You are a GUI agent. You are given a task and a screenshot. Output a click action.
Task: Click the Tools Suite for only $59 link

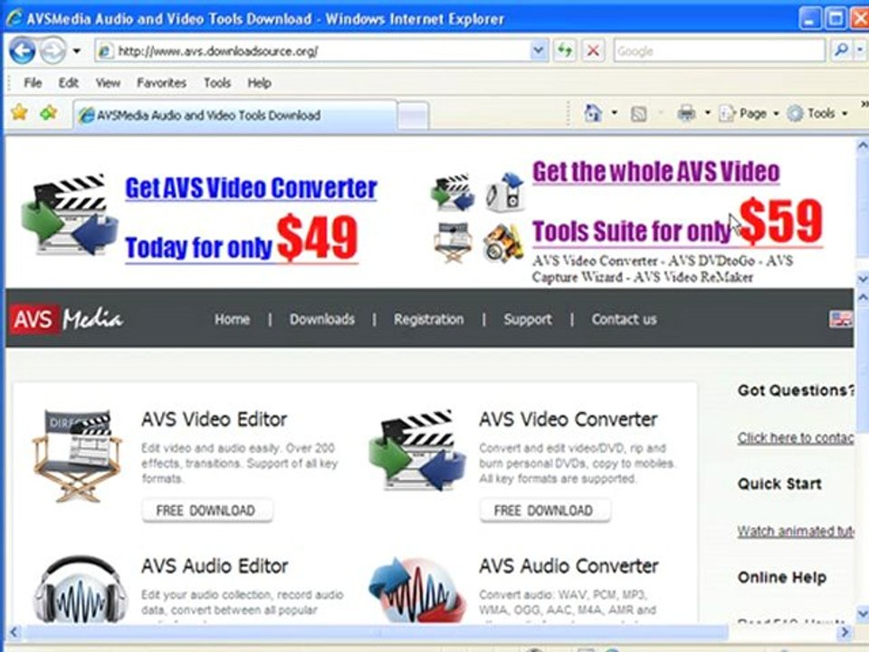point(677,223)
